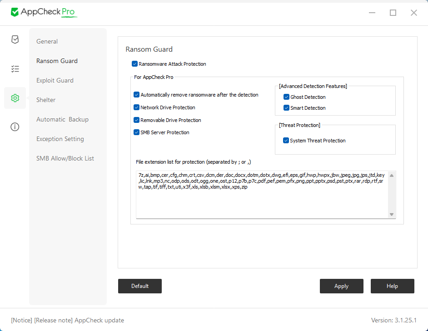The image size is (428, 331).
Task: Uncheck Smart Detection option
Action: [287, 108]
